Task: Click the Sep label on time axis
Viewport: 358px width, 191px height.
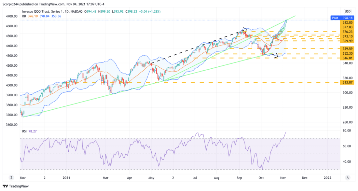Action: [239, 178]
